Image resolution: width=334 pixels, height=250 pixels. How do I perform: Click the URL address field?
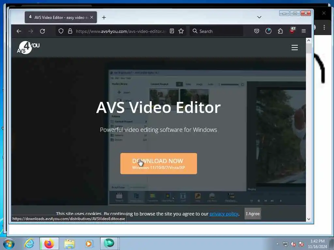[120, 31]
